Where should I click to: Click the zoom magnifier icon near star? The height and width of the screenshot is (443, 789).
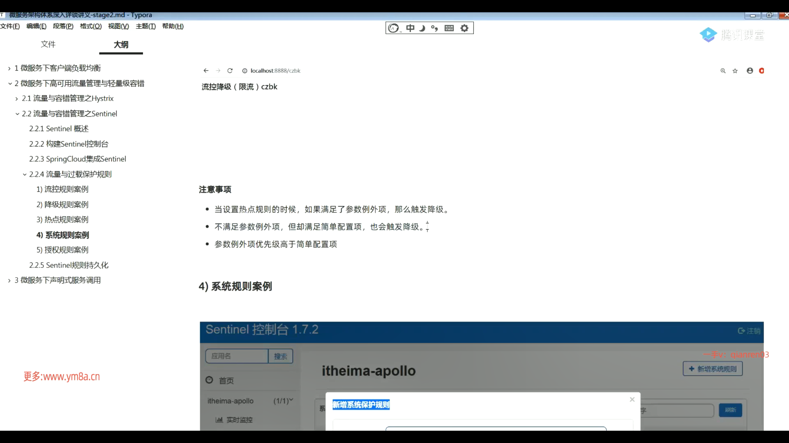pos(723,71)
